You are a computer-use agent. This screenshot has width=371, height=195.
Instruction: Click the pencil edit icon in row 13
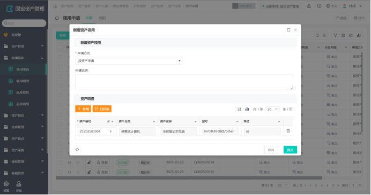click(89, 172)
